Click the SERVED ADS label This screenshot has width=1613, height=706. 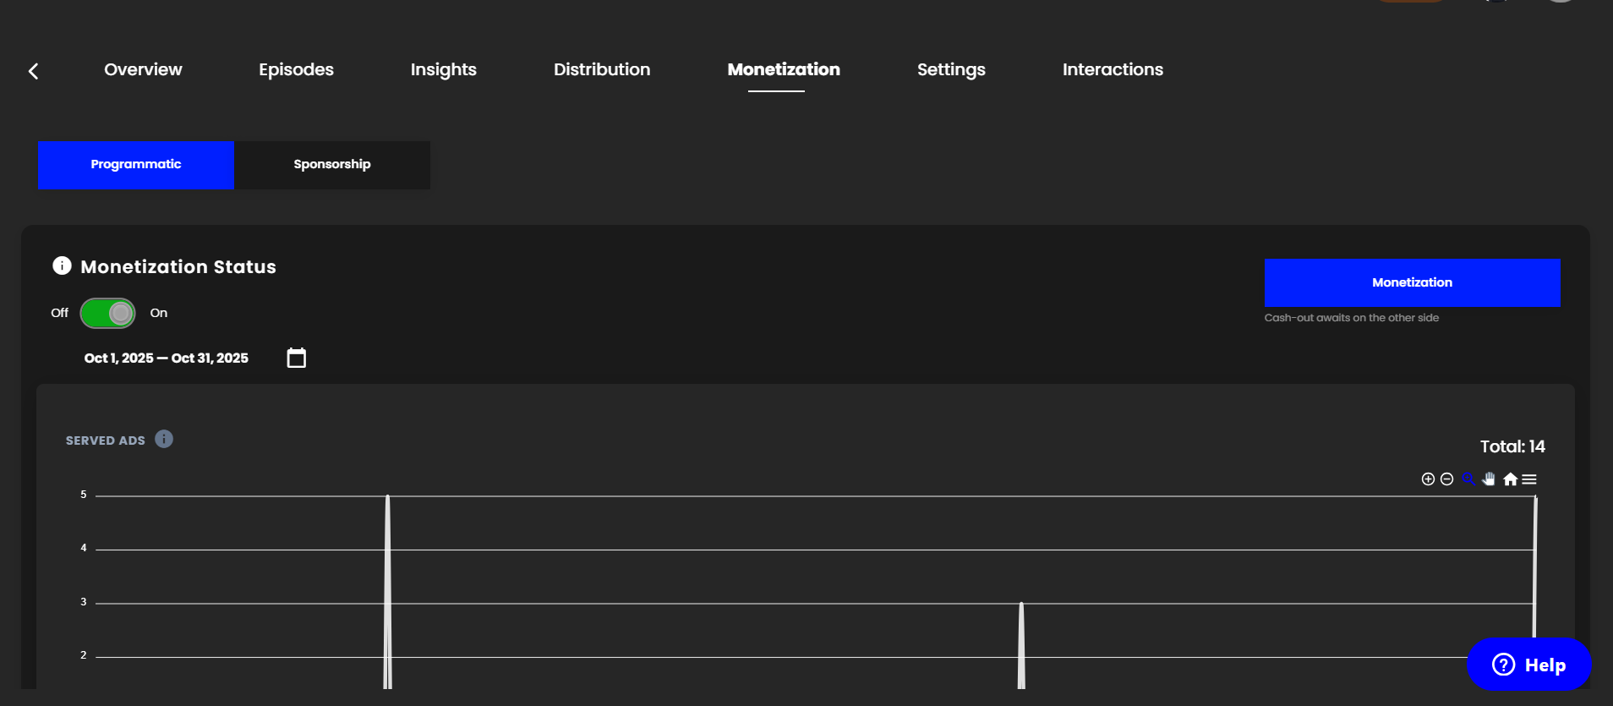click(x=106, y=441)
